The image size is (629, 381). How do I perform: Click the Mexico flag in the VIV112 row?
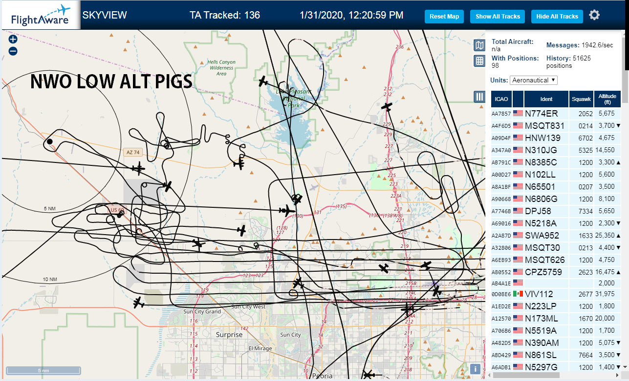518,294
